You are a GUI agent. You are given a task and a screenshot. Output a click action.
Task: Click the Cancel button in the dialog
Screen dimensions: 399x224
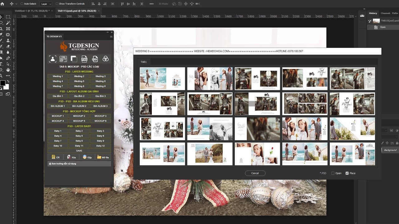click(x=255, y=173)
